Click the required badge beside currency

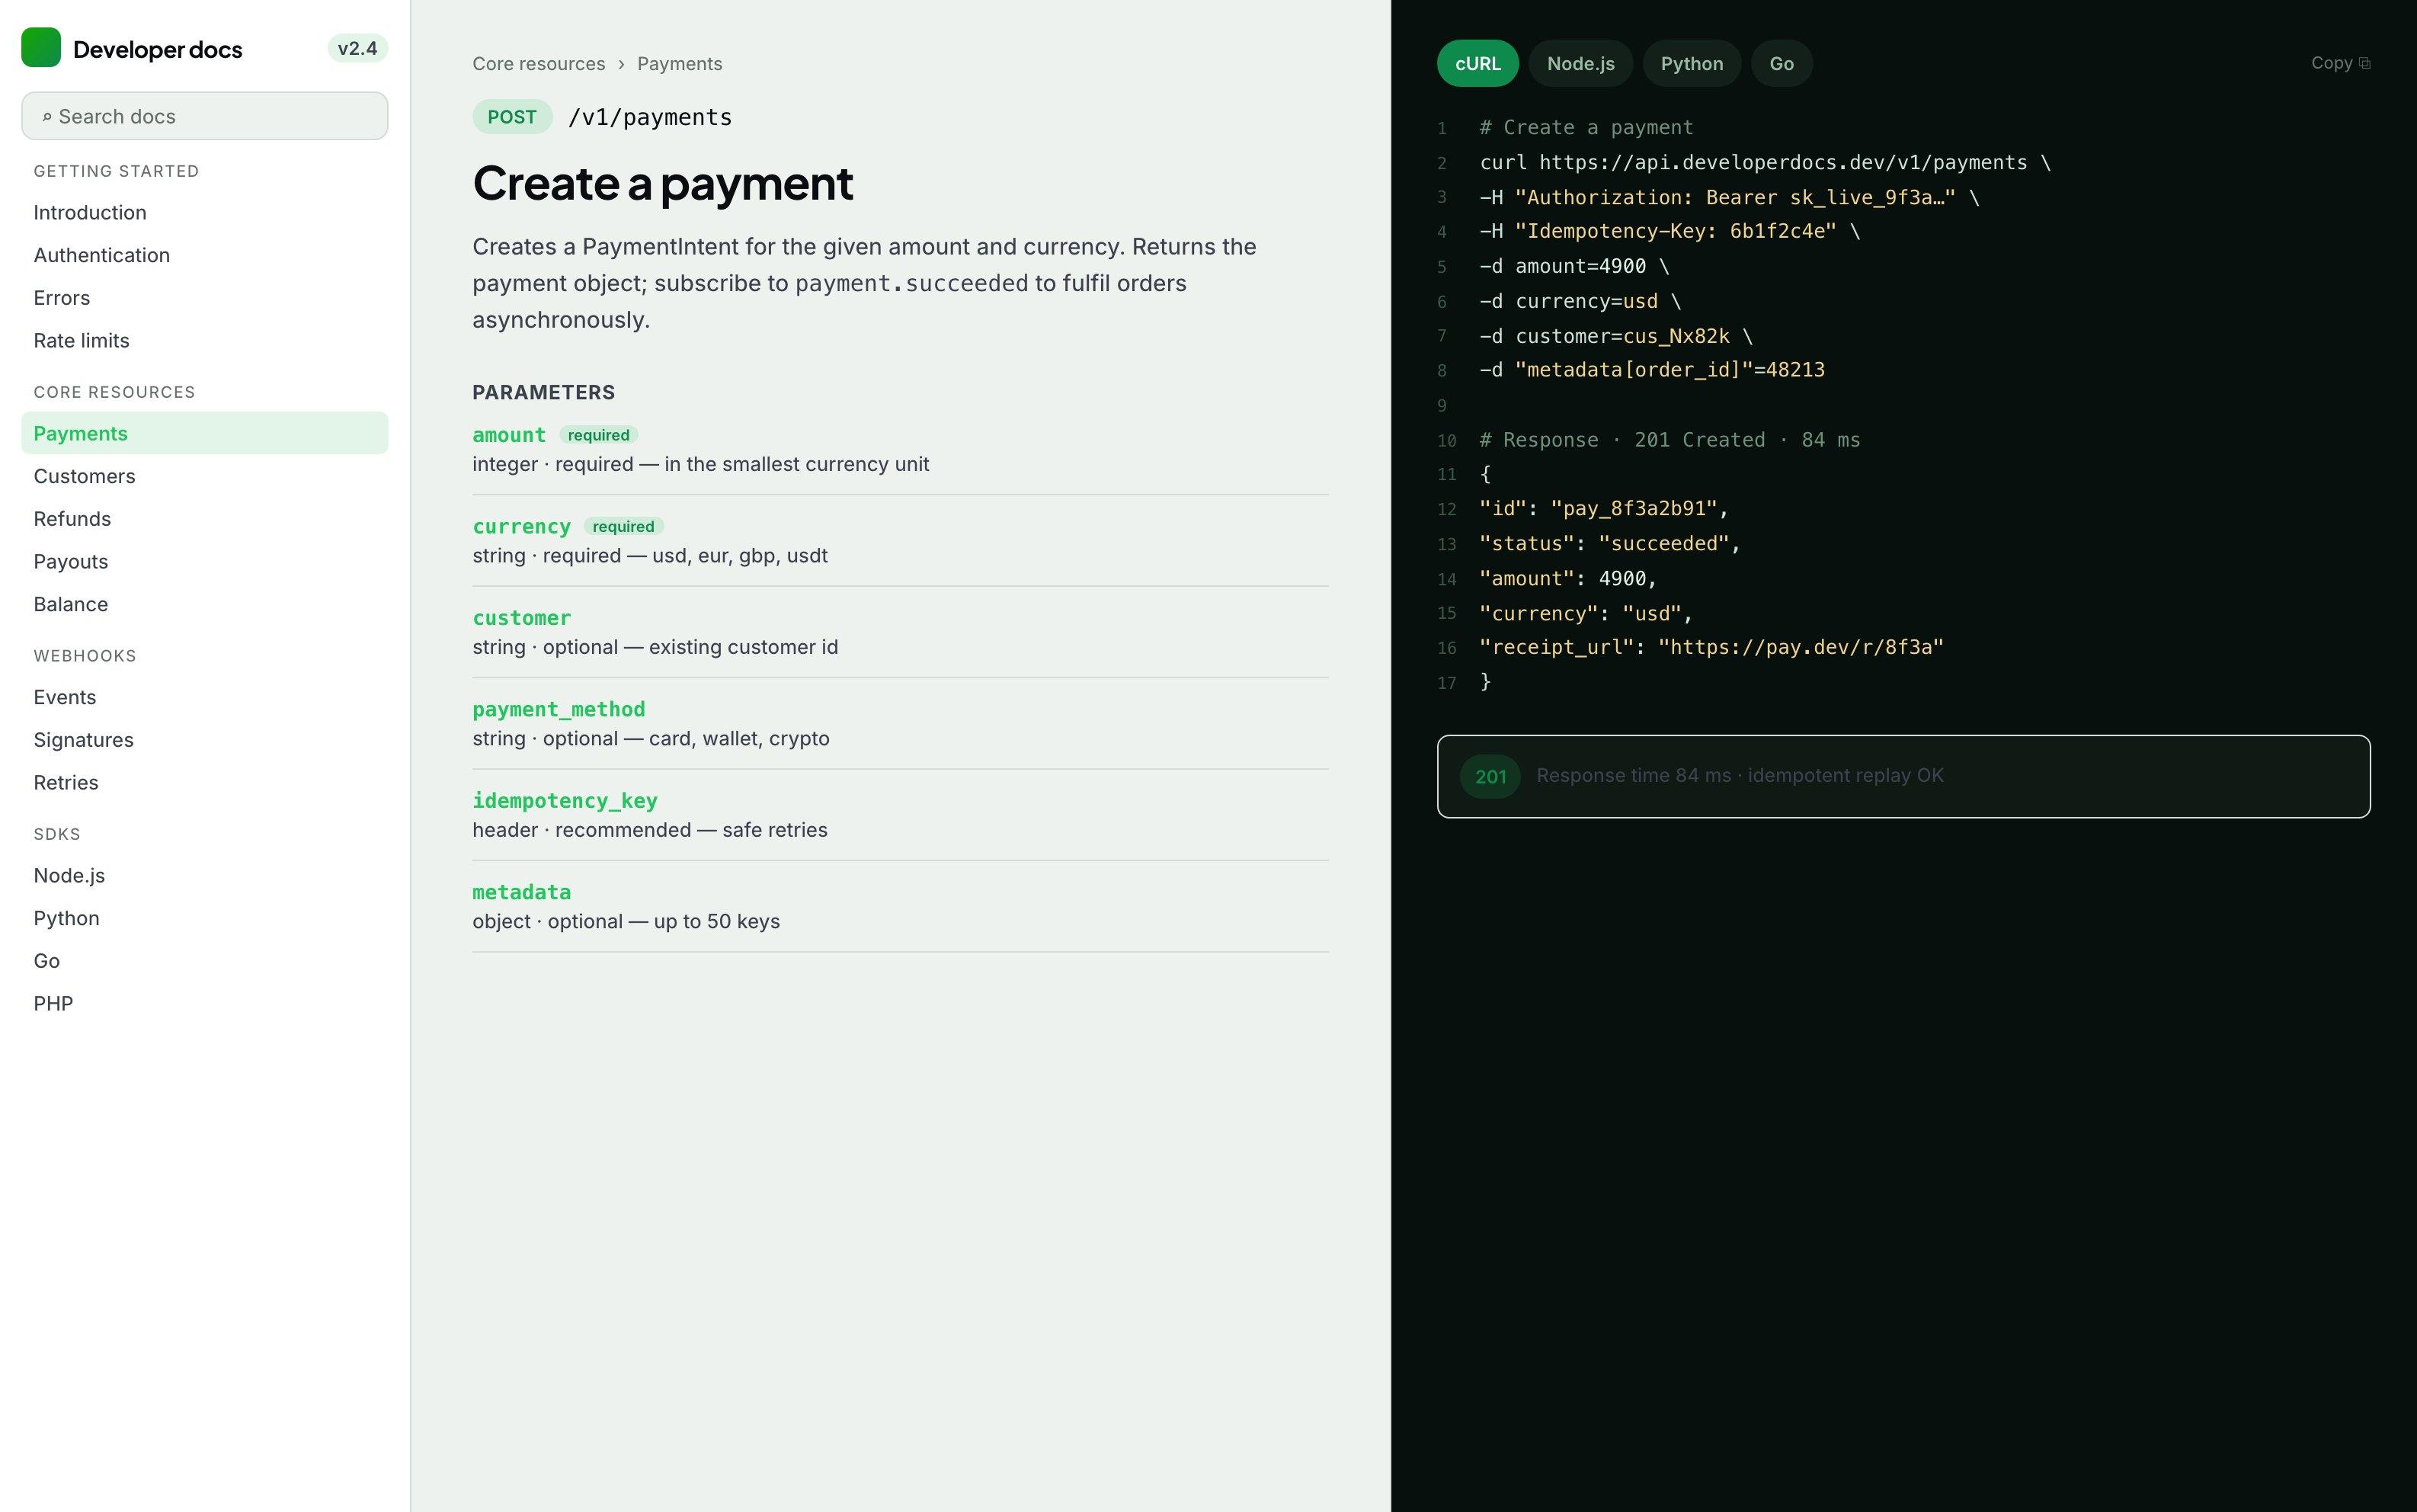tap(623, 527)
